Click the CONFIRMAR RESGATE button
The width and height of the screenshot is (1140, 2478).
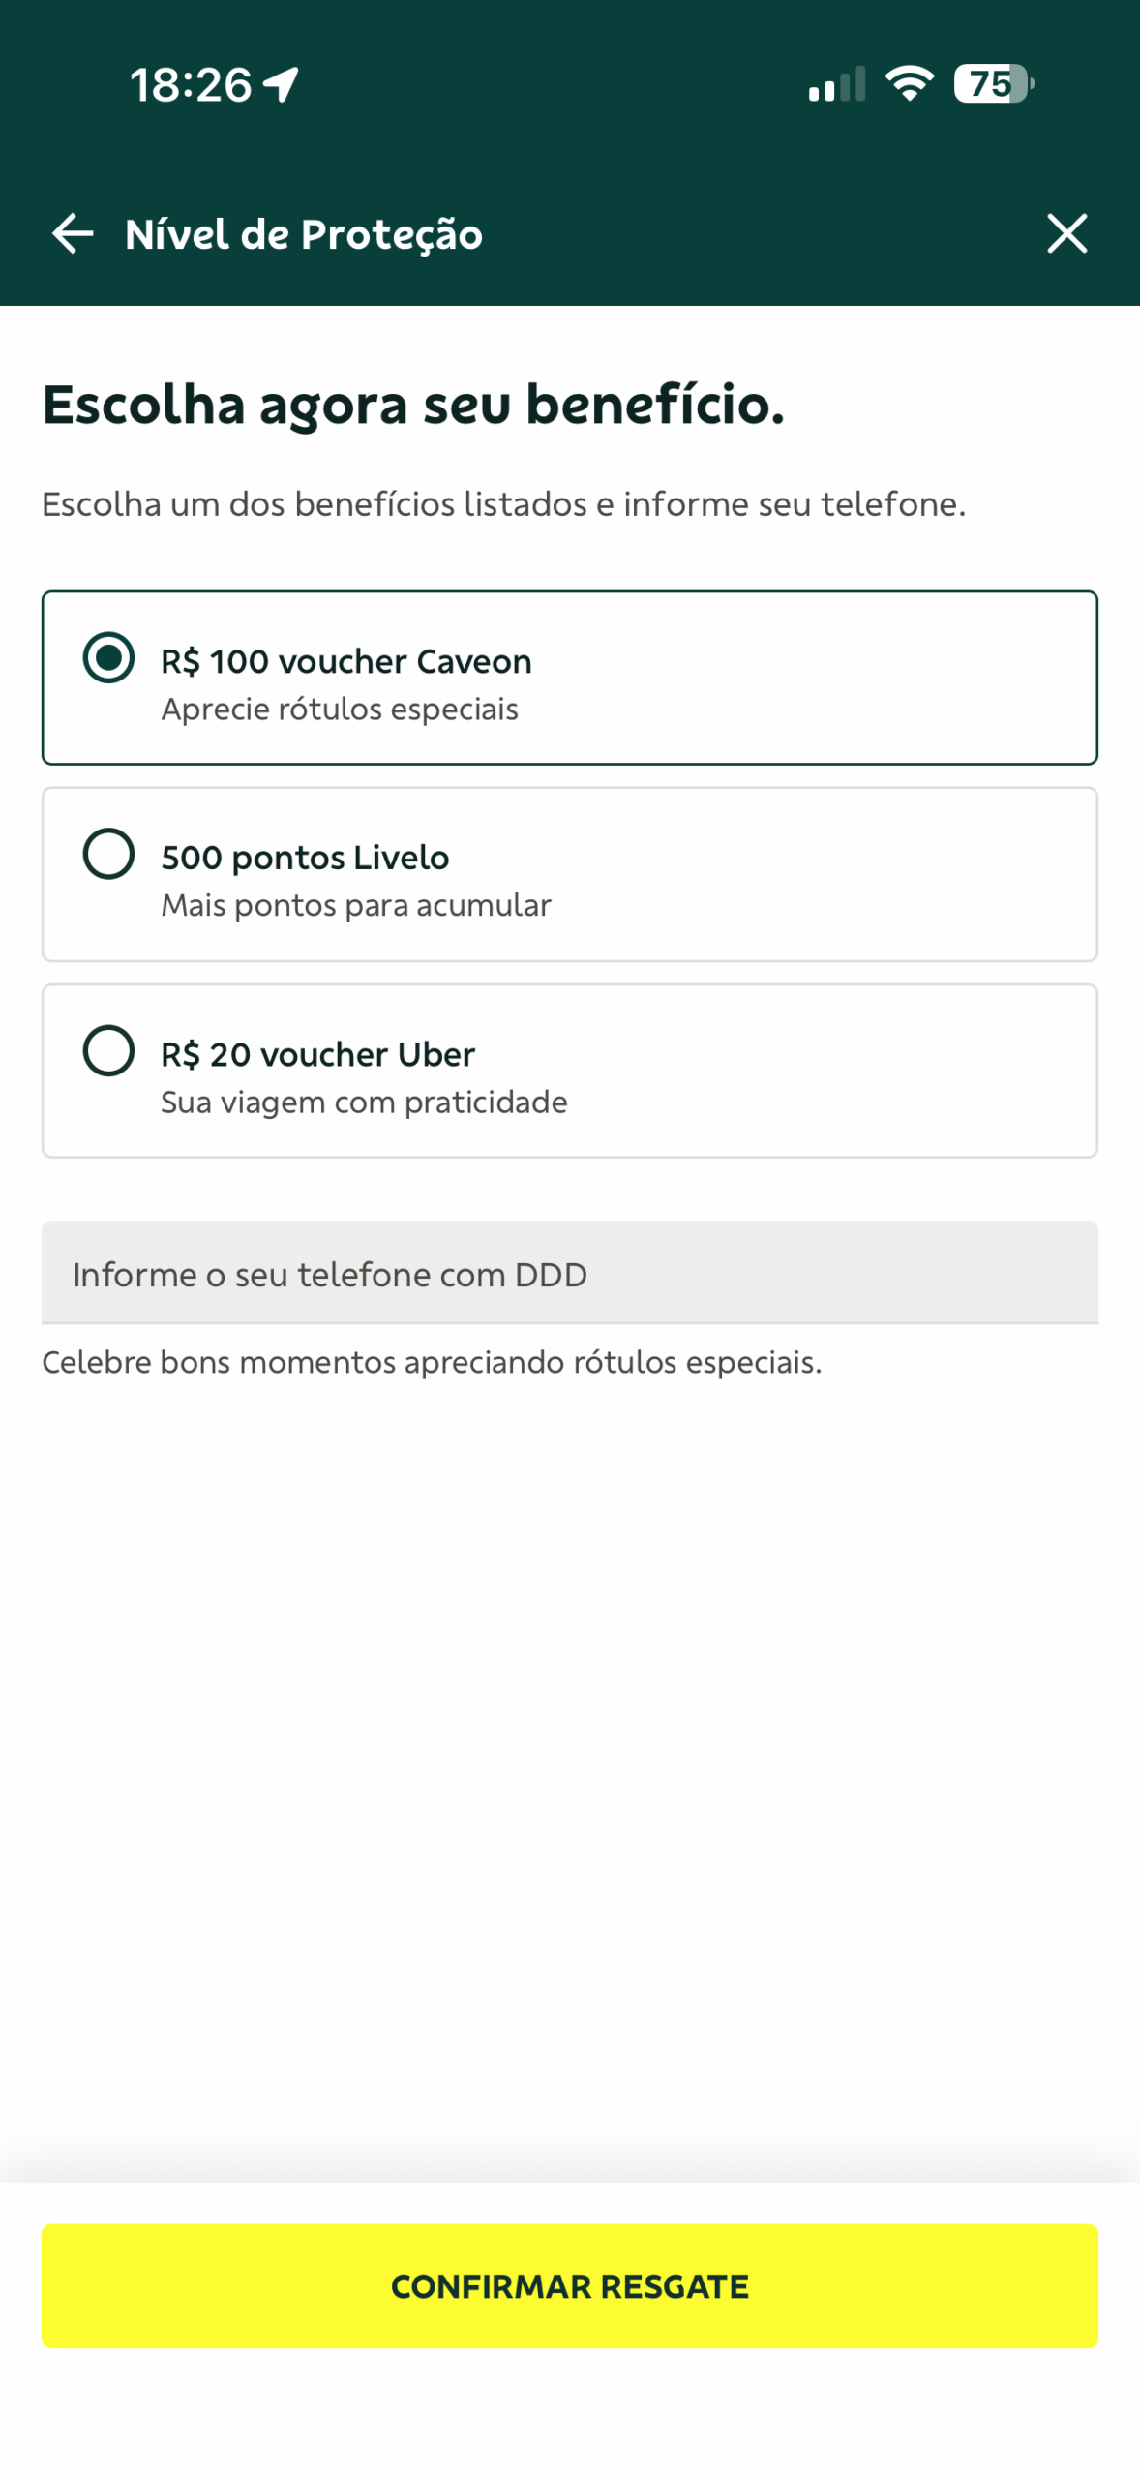pyautogui.click(x=569, y=2285)
